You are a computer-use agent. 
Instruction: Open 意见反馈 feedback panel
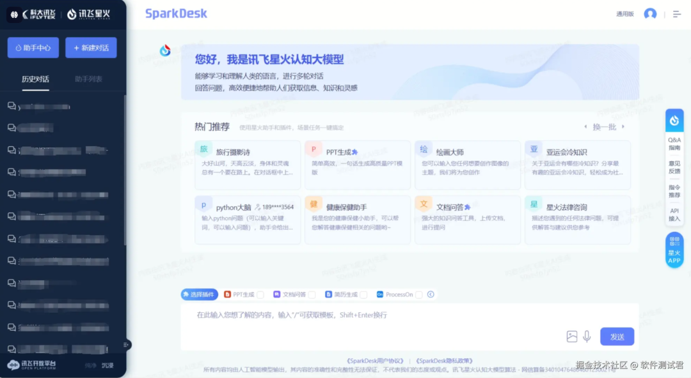(x=674, y=167)
